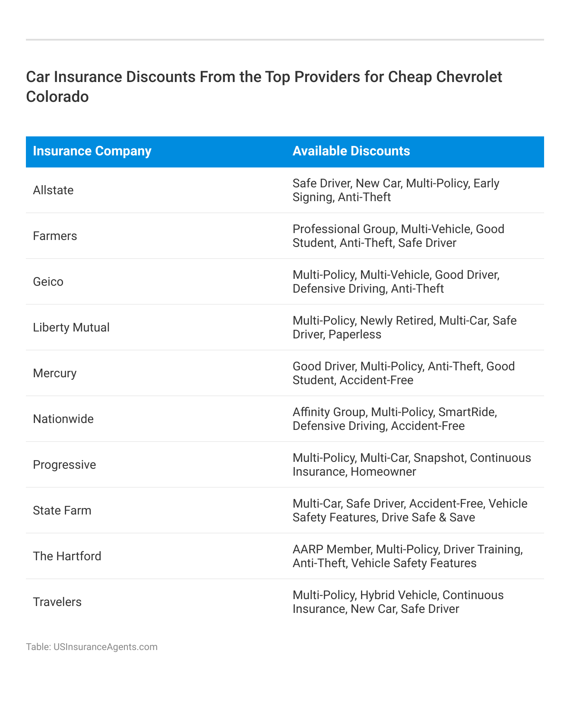Image resolution: width=570 pixels, height=726 pixels.
Task: Click the Progressive row label
Action: [x=64, y=465]
